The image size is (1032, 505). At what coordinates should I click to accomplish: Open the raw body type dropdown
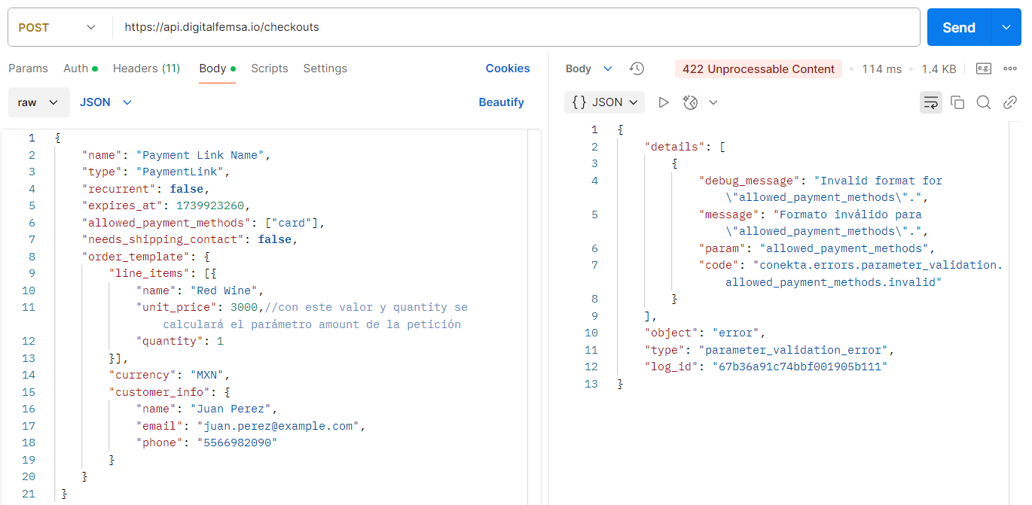pos(38,102)
